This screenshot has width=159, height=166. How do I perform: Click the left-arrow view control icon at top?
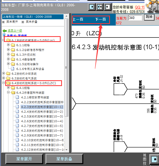[x=108, y=7]
